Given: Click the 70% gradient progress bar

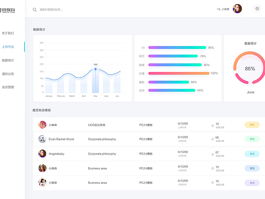Looking at the screenshot, I should (x=173, y=56).
